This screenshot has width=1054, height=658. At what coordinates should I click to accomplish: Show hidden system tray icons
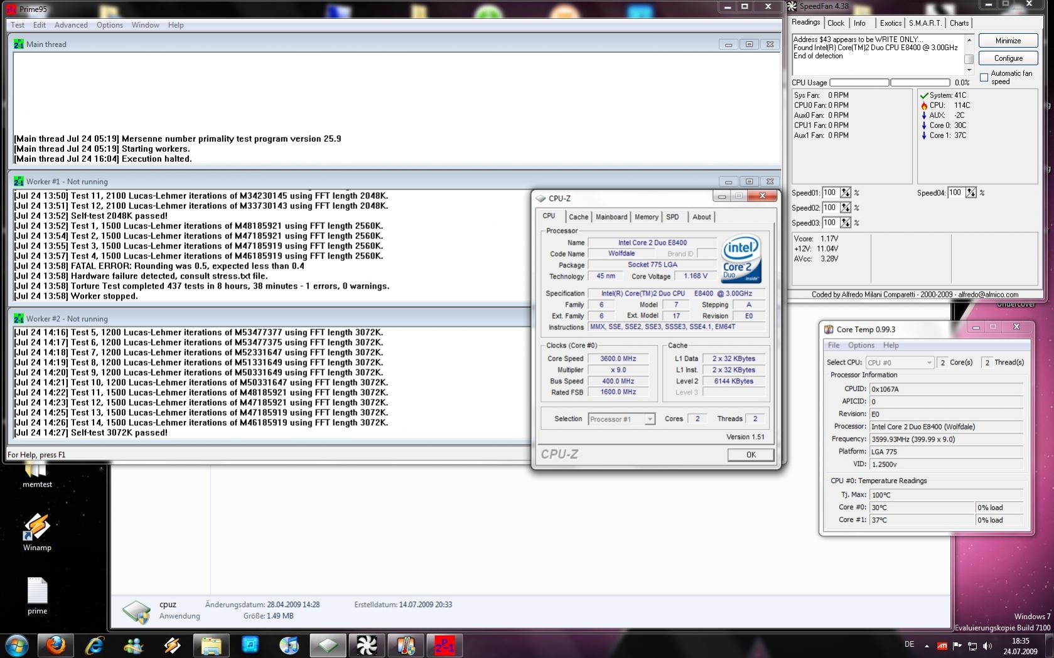(x=927, y=645)
